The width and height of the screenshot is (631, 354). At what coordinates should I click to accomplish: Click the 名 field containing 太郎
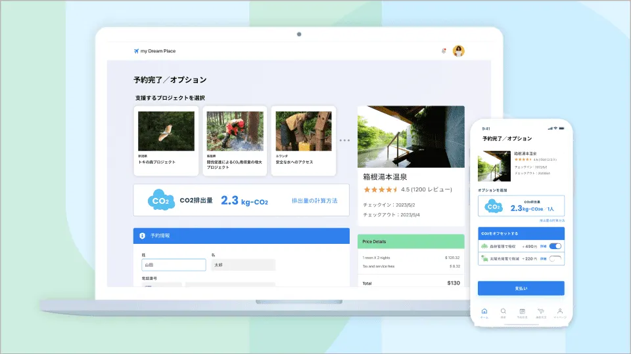[242, 265]
